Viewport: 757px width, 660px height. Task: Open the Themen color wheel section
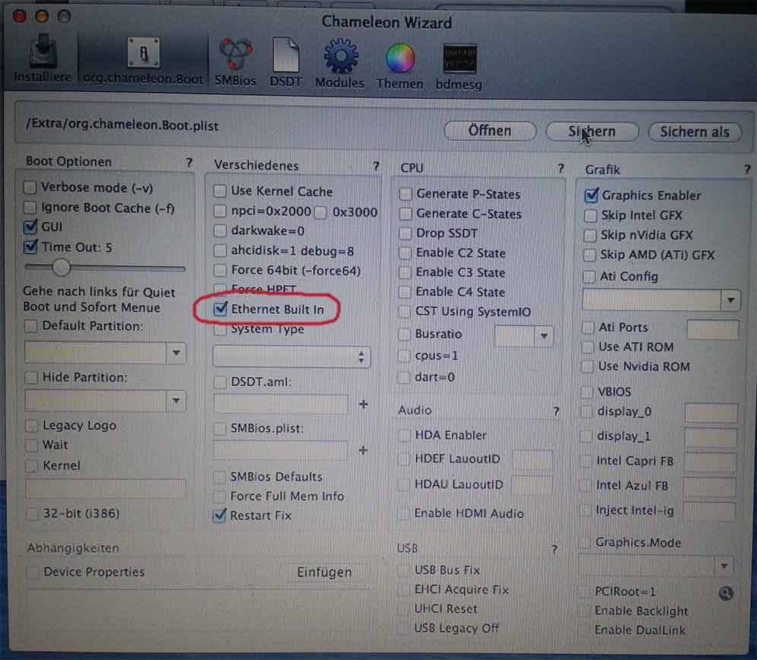click(x=399, y=65)
